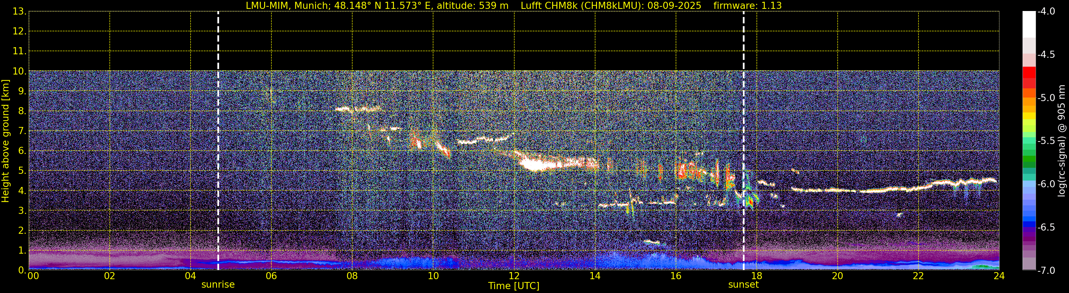
Task: Click the height axis tick label "5."
Action: (x=22, y=171)
